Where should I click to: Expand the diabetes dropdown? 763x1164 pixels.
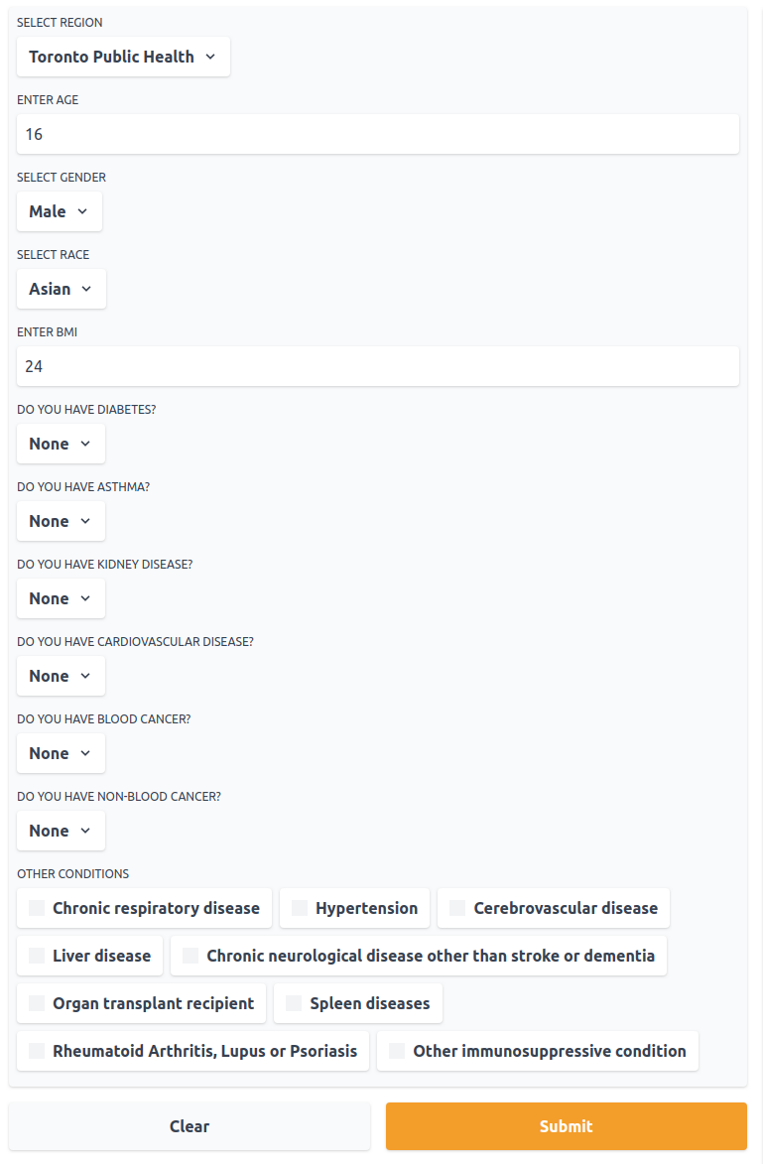click(61, 444)
